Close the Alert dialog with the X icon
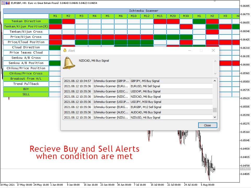This screenshot has height=188, width=251. (x=213, y=50)
